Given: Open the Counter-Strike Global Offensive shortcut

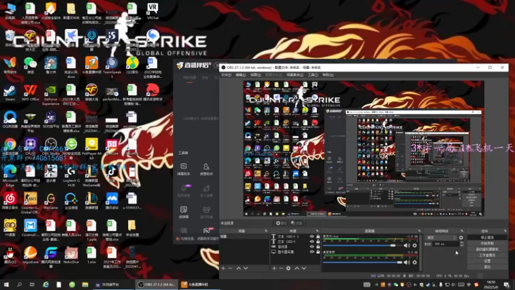Looking at the screenshot, I should coord(30,203).
